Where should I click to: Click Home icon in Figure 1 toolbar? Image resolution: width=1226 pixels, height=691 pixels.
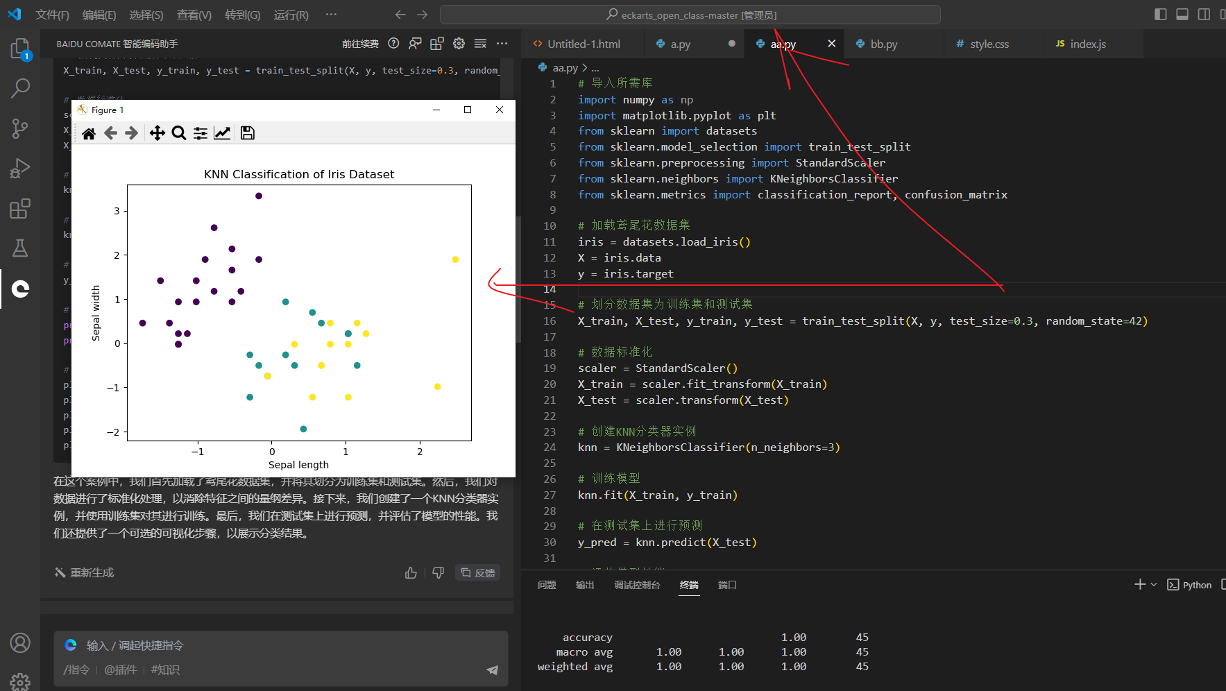(89, 133)
